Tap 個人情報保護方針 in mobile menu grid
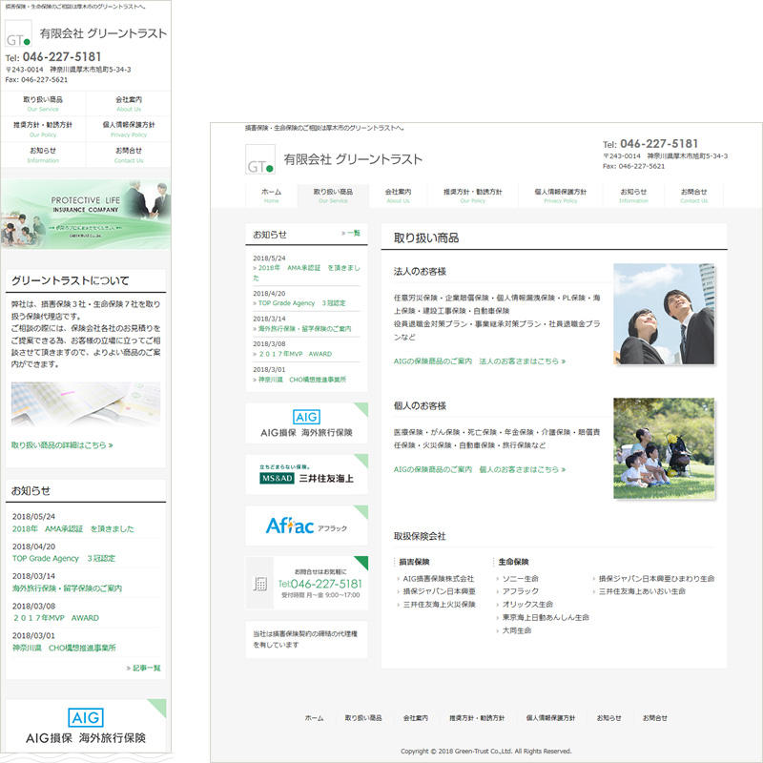763x763 pixels. (x=129, y=130)
